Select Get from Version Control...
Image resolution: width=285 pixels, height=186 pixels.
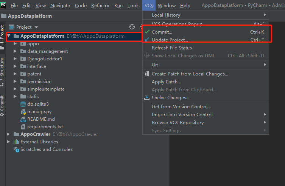[206, 107]
